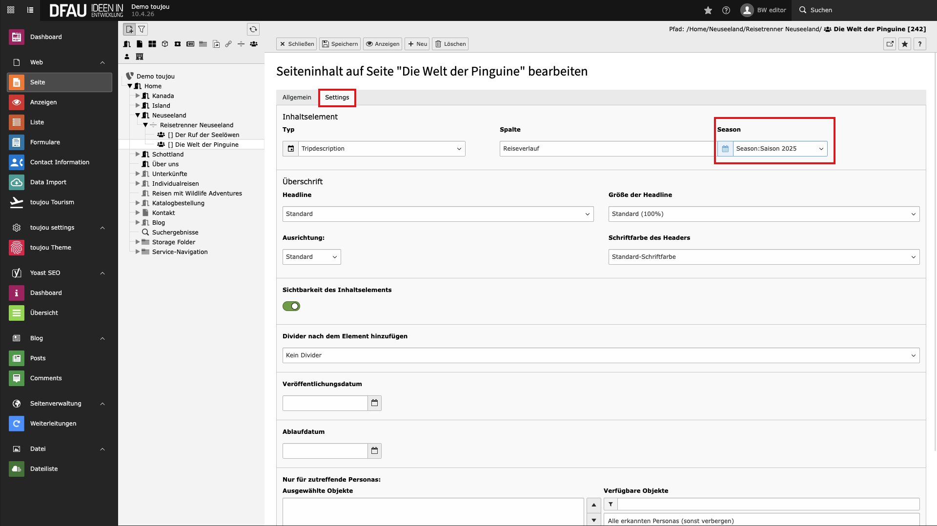Open bookmarks star in top bar

point(708,10)
